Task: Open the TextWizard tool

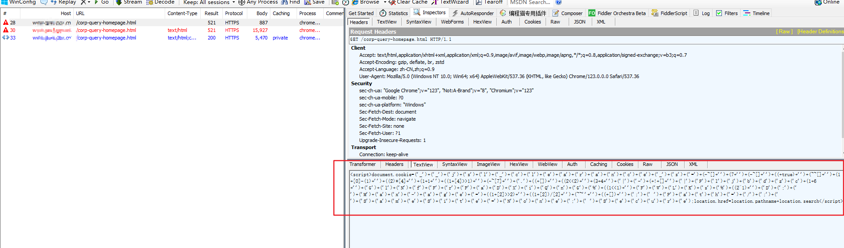Action: click(x=450, y=2)
